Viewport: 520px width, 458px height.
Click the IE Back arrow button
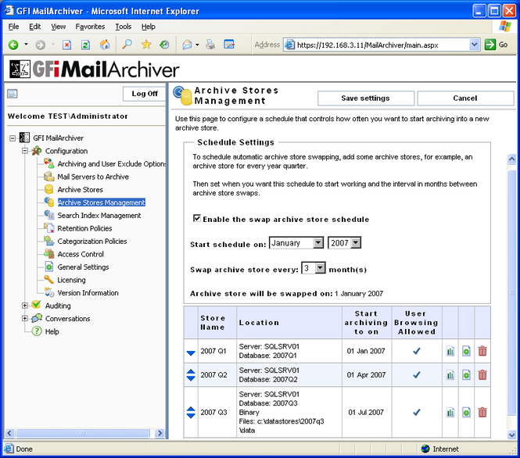pos(13,45)
